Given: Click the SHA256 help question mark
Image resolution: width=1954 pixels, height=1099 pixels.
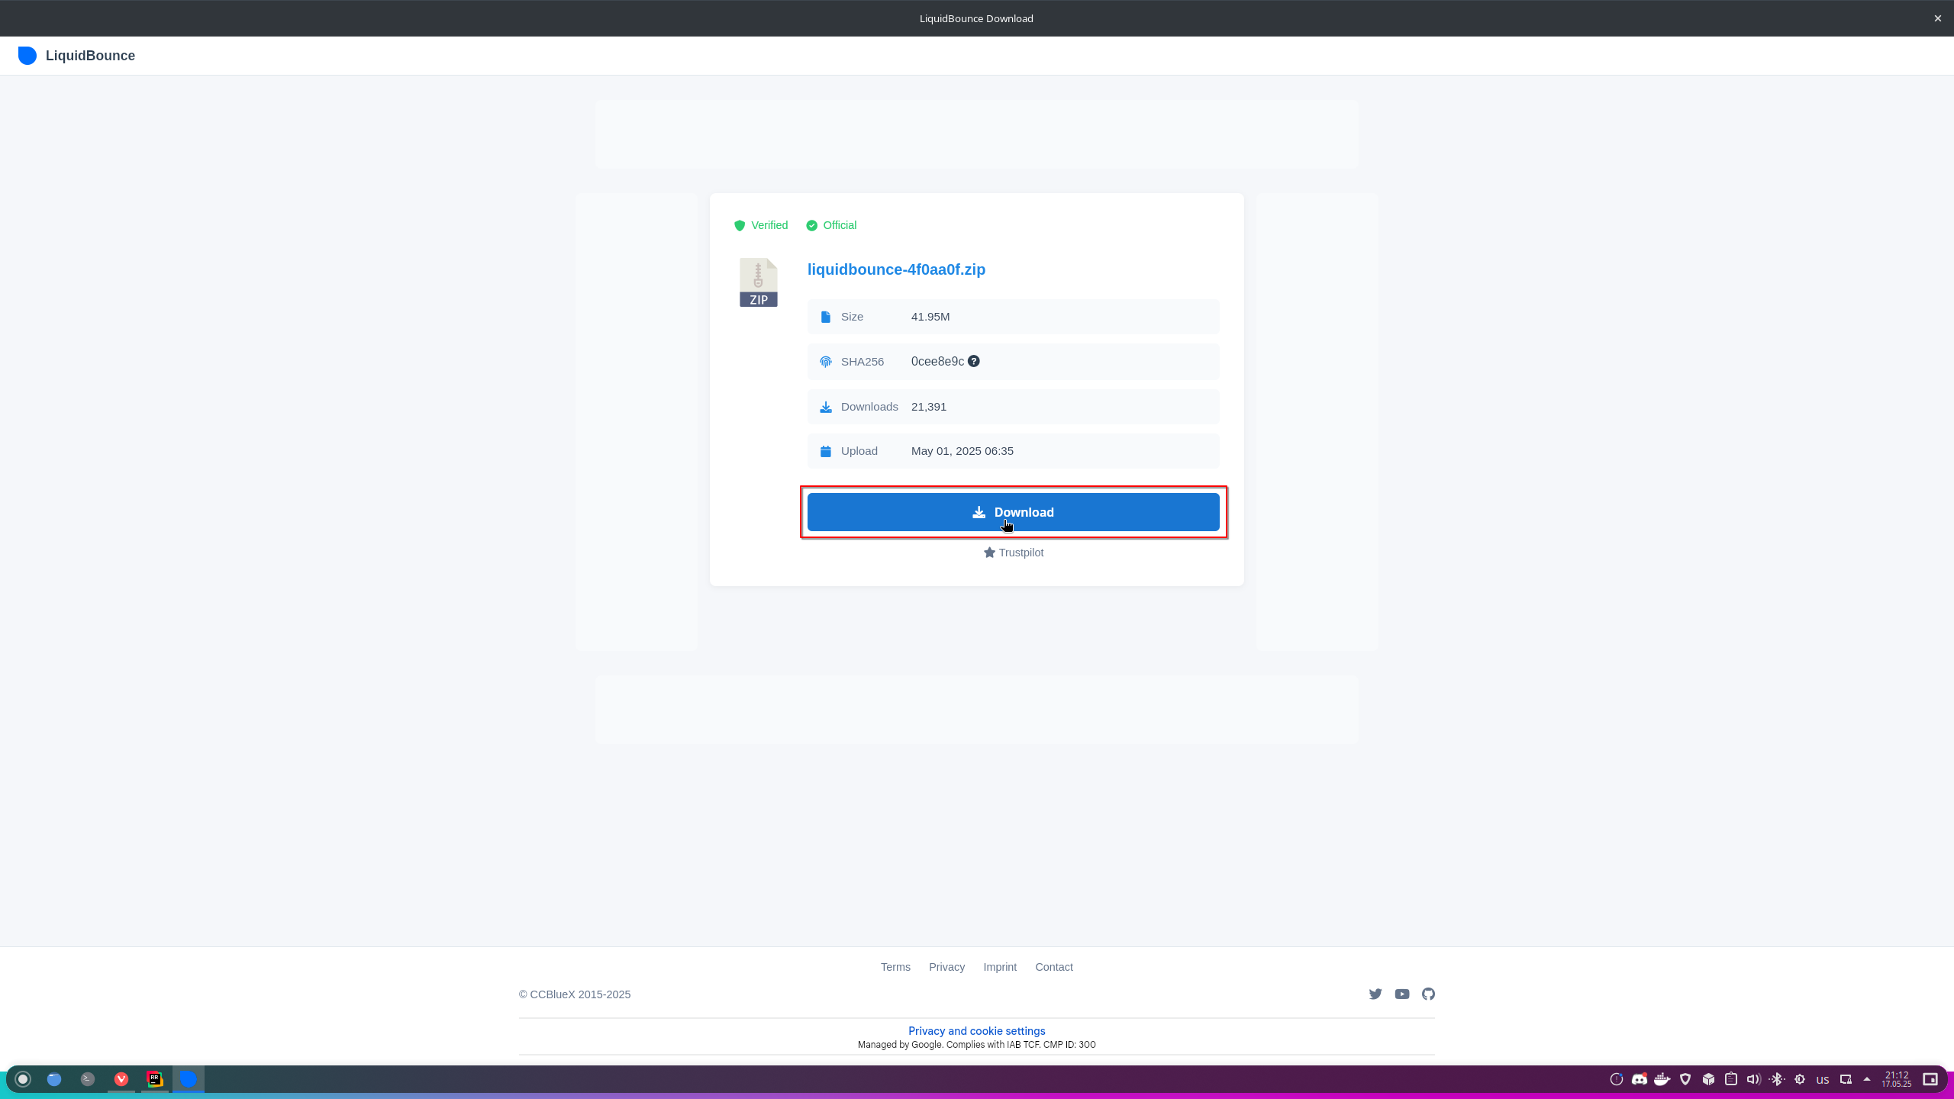Looking at the screenshot, I should click(974, 361).
